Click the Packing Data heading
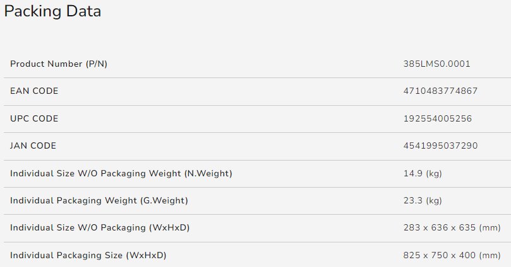 pos(53,11)
